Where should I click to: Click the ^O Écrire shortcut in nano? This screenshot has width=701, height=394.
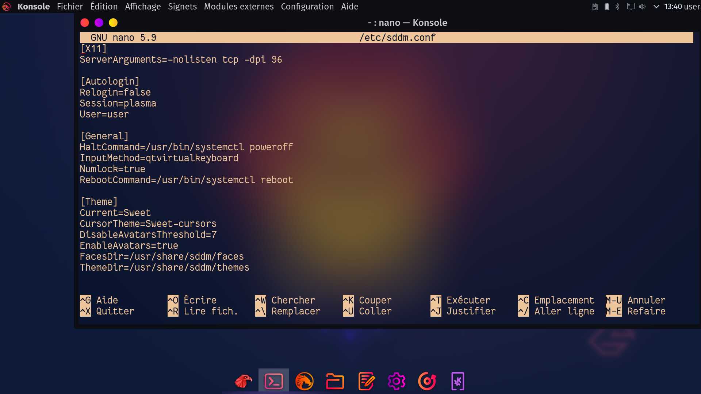(192, 300)
